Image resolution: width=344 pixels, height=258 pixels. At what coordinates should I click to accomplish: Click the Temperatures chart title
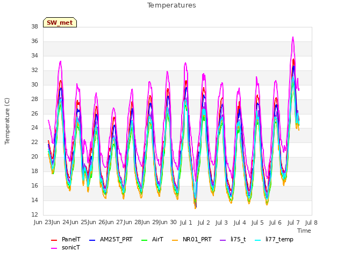pyautogui.click(x=171, y=5)
